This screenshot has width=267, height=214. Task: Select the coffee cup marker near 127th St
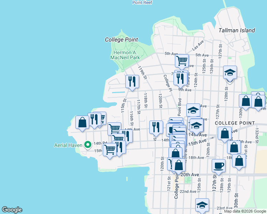point(218,166)
